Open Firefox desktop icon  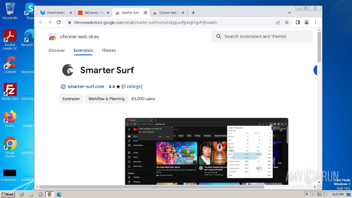tap(10, 119)
